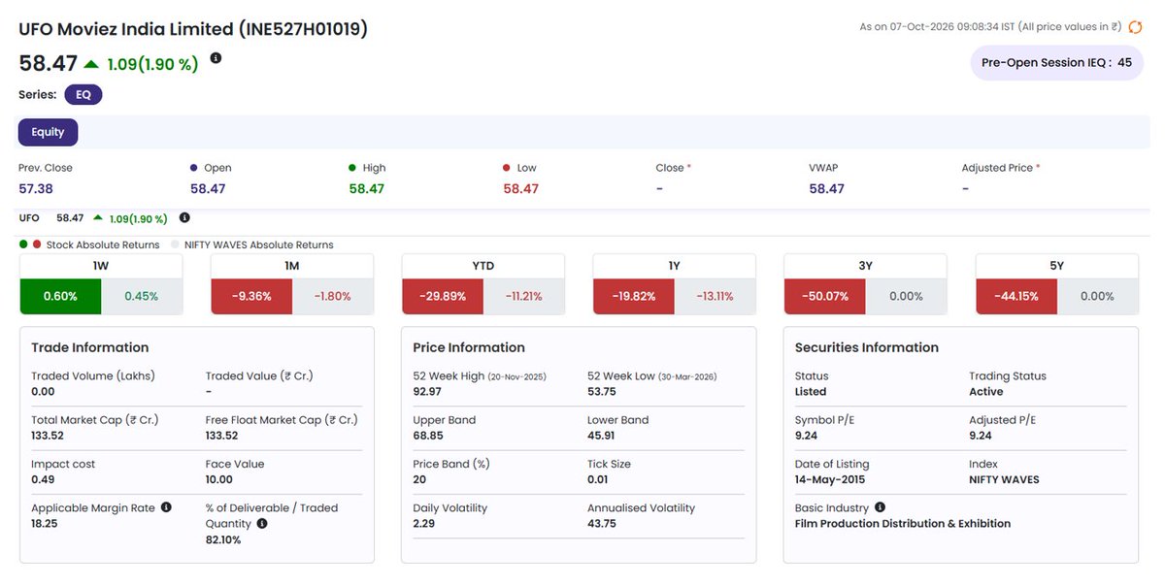The width and height of the screenshot is (1165, 586).
Task: Click the -13.11% NIFTY WAVES 1Y return
Action: [x=715, y=296]
